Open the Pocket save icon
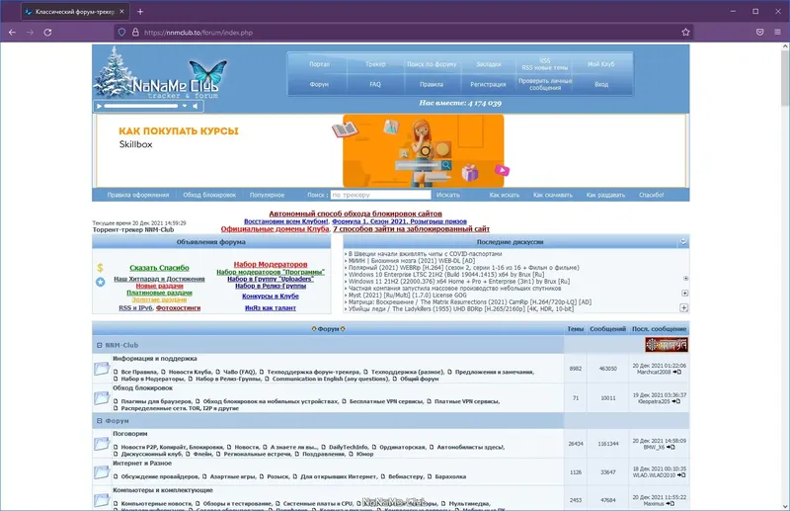This screenshot has height=511, width=790. (x=759, y=33)
